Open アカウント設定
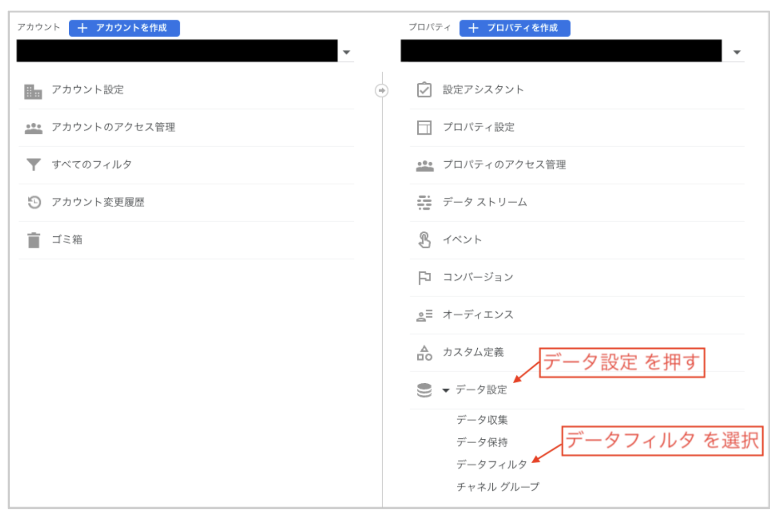 (x=88, y=90)
